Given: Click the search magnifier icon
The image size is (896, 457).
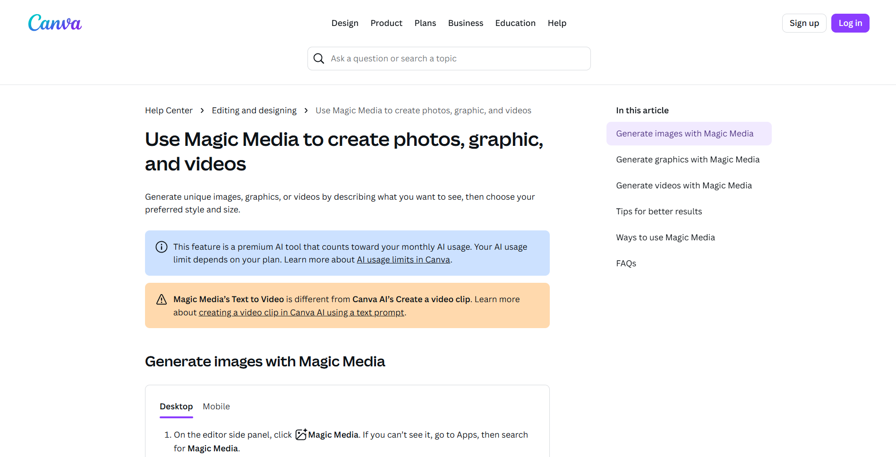Looking at the screenshot, I should 319,59.
